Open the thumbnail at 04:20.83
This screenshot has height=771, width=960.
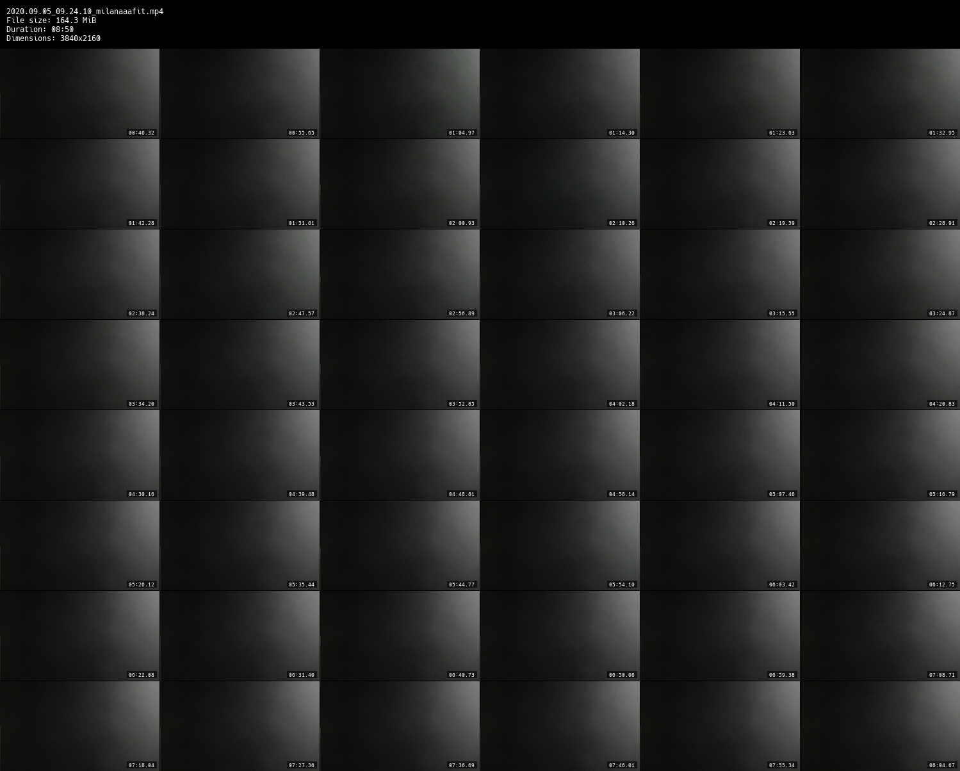point(880,365)
